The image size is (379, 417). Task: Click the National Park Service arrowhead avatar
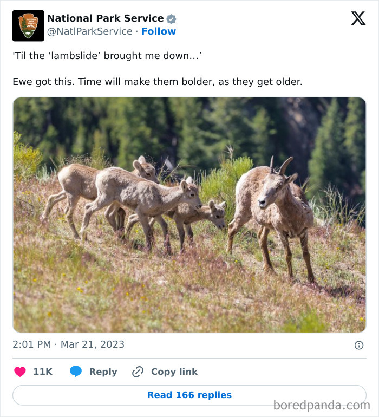tap(28, 25)
